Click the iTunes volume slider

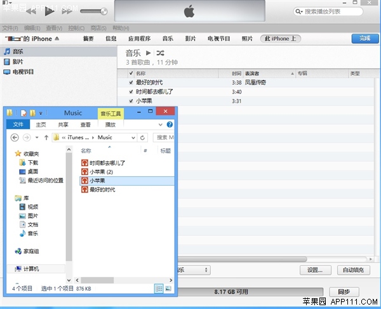[x=95, y=11]
